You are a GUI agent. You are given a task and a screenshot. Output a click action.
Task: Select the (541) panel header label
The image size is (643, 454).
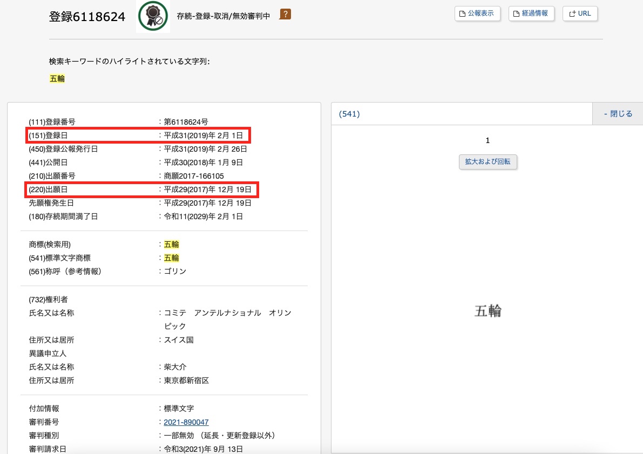click(x=349, y=113)
